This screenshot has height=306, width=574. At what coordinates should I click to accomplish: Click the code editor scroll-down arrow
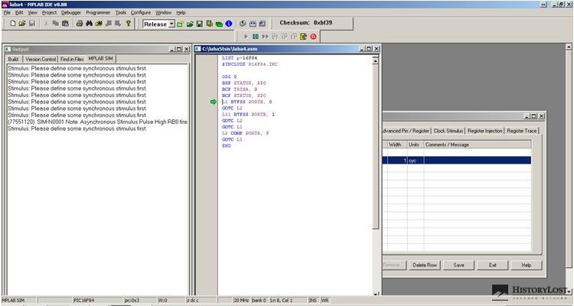[x=375, y=293]
